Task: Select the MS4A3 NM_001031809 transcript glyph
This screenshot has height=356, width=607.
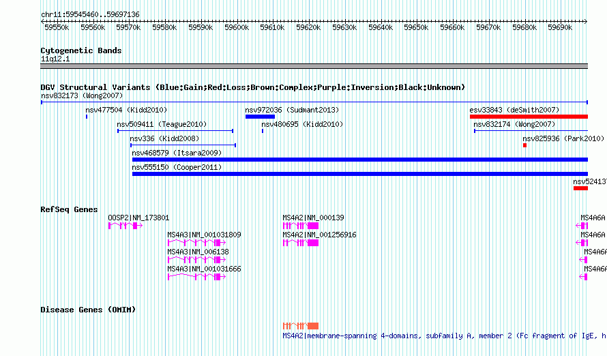Action: (x=196, y=243)
